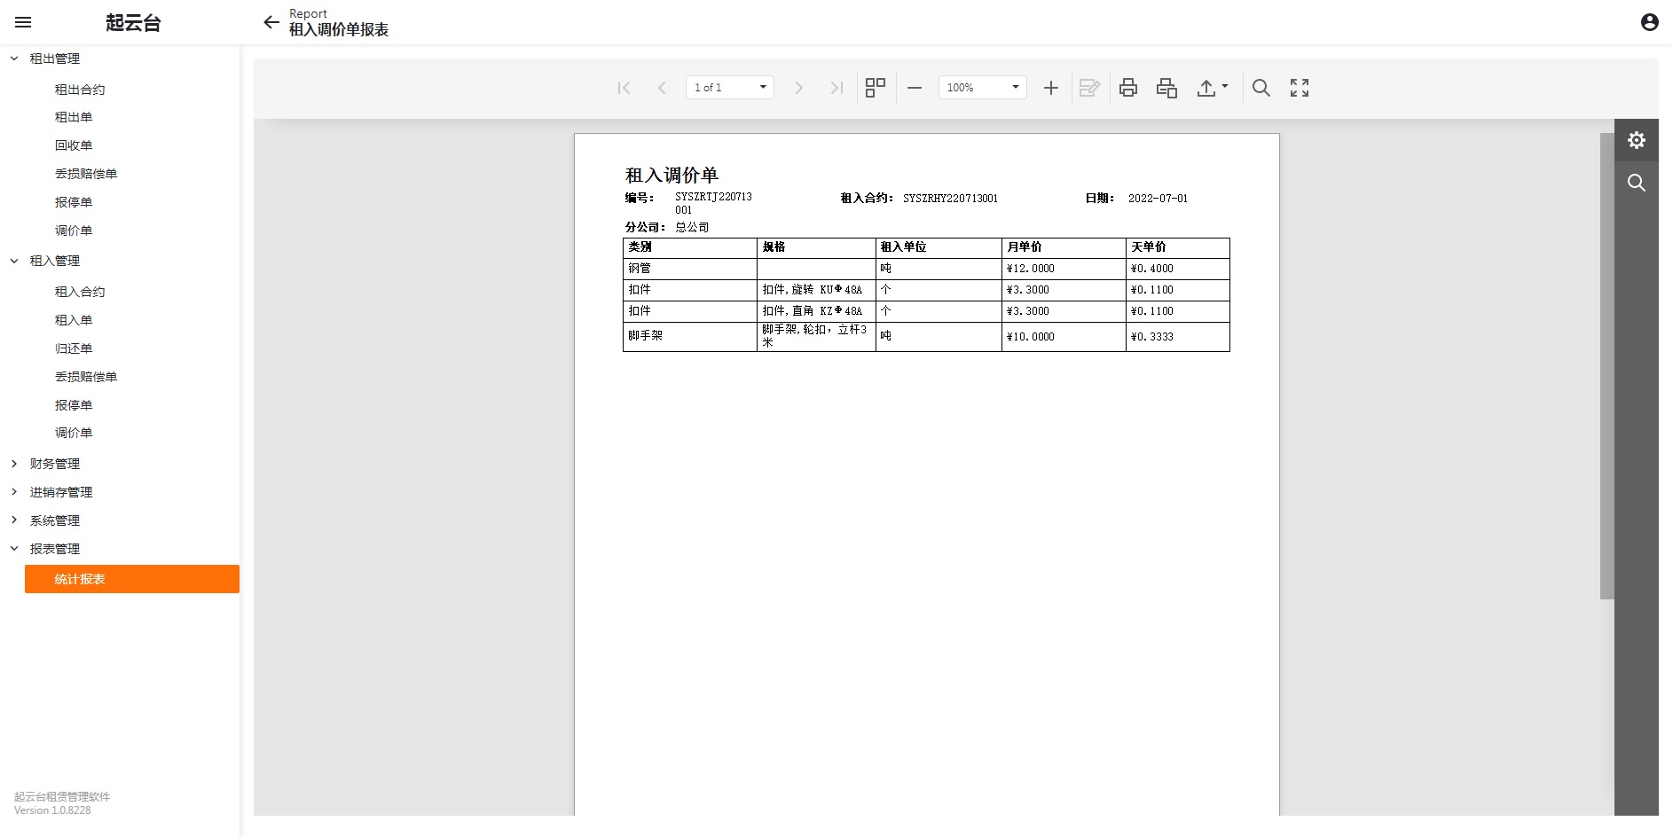Click the 租入调价单 report title
The image size is (1673, 837).
(672, 175)
